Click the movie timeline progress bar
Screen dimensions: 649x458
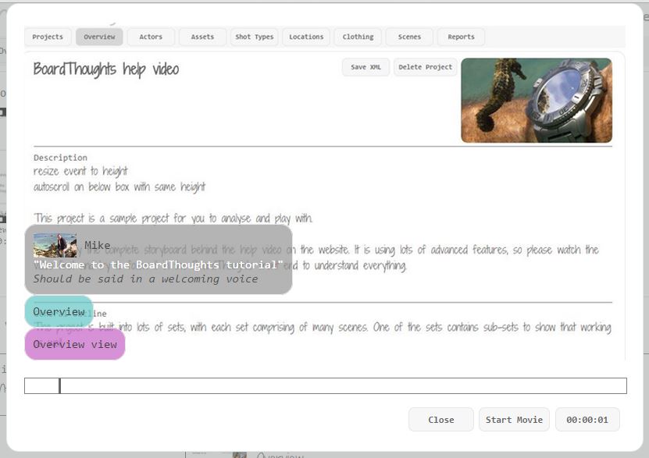click(326, 385)
